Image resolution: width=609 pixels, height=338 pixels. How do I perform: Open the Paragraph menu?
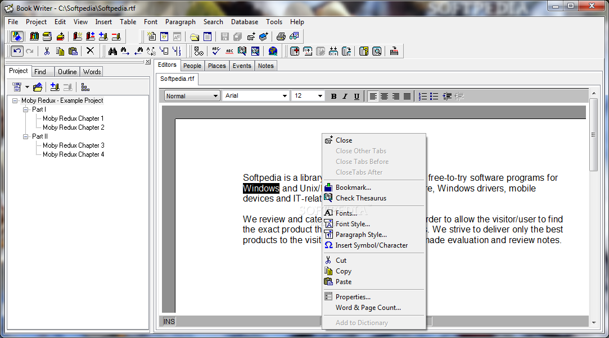[x=180, y=22]
